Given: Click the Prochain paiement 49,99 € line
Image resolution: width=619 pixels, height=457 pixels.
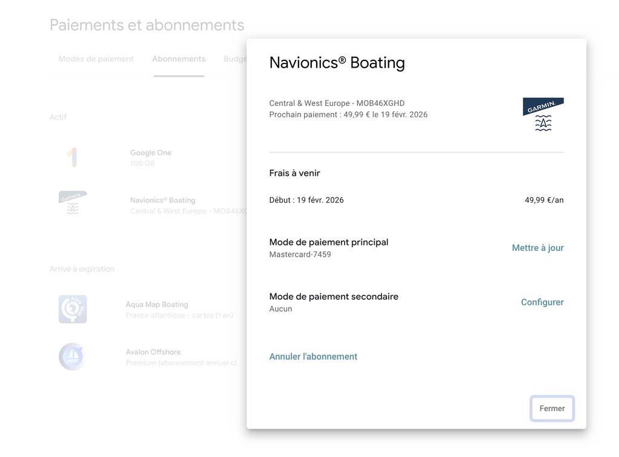Looking at the screenshot, I should pyautogui.click(x=348, y=114).
